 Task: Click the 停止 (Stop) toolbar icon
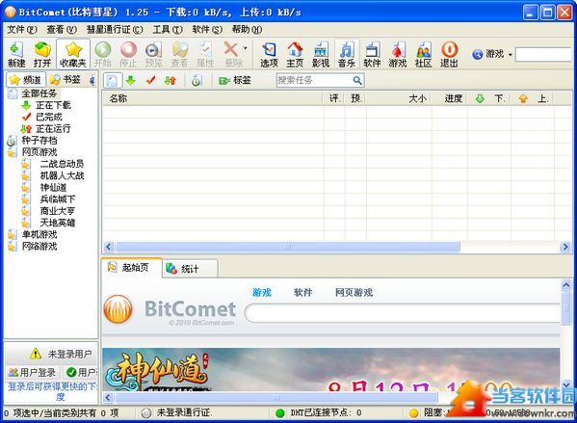point(128,54)
